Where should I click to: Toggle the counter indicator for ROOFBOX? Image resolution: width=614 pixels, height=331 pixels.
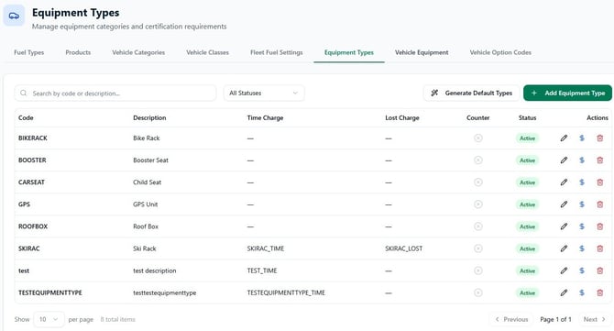(x=478, y=226)
